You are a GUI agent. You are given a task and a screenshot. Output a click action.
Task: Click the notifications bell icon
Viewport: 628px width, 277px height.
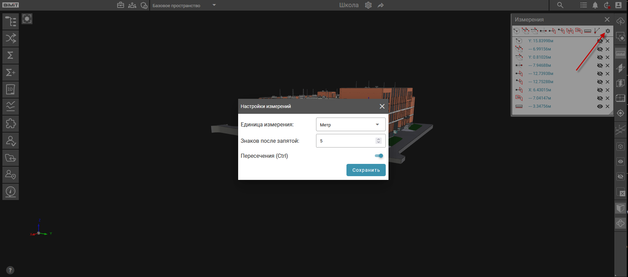pyautogui.click(x=595, y=5)
